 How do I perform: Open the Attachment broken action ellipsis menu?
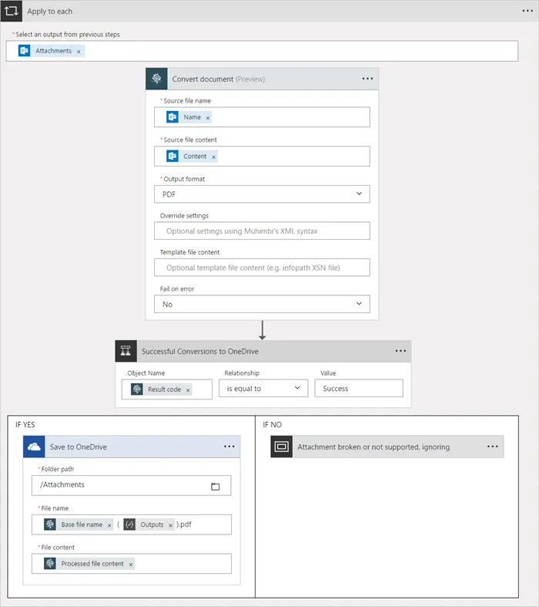[493, 447]
